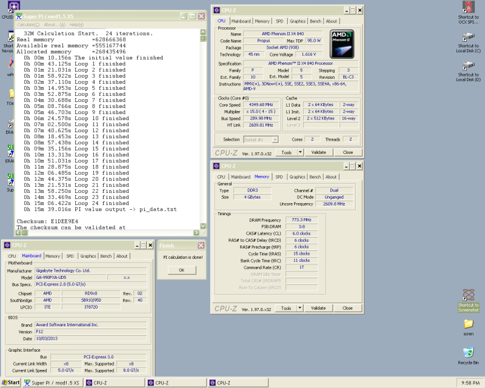
Task: Click Close button in CPU tab window
Action: coord(347,152)
